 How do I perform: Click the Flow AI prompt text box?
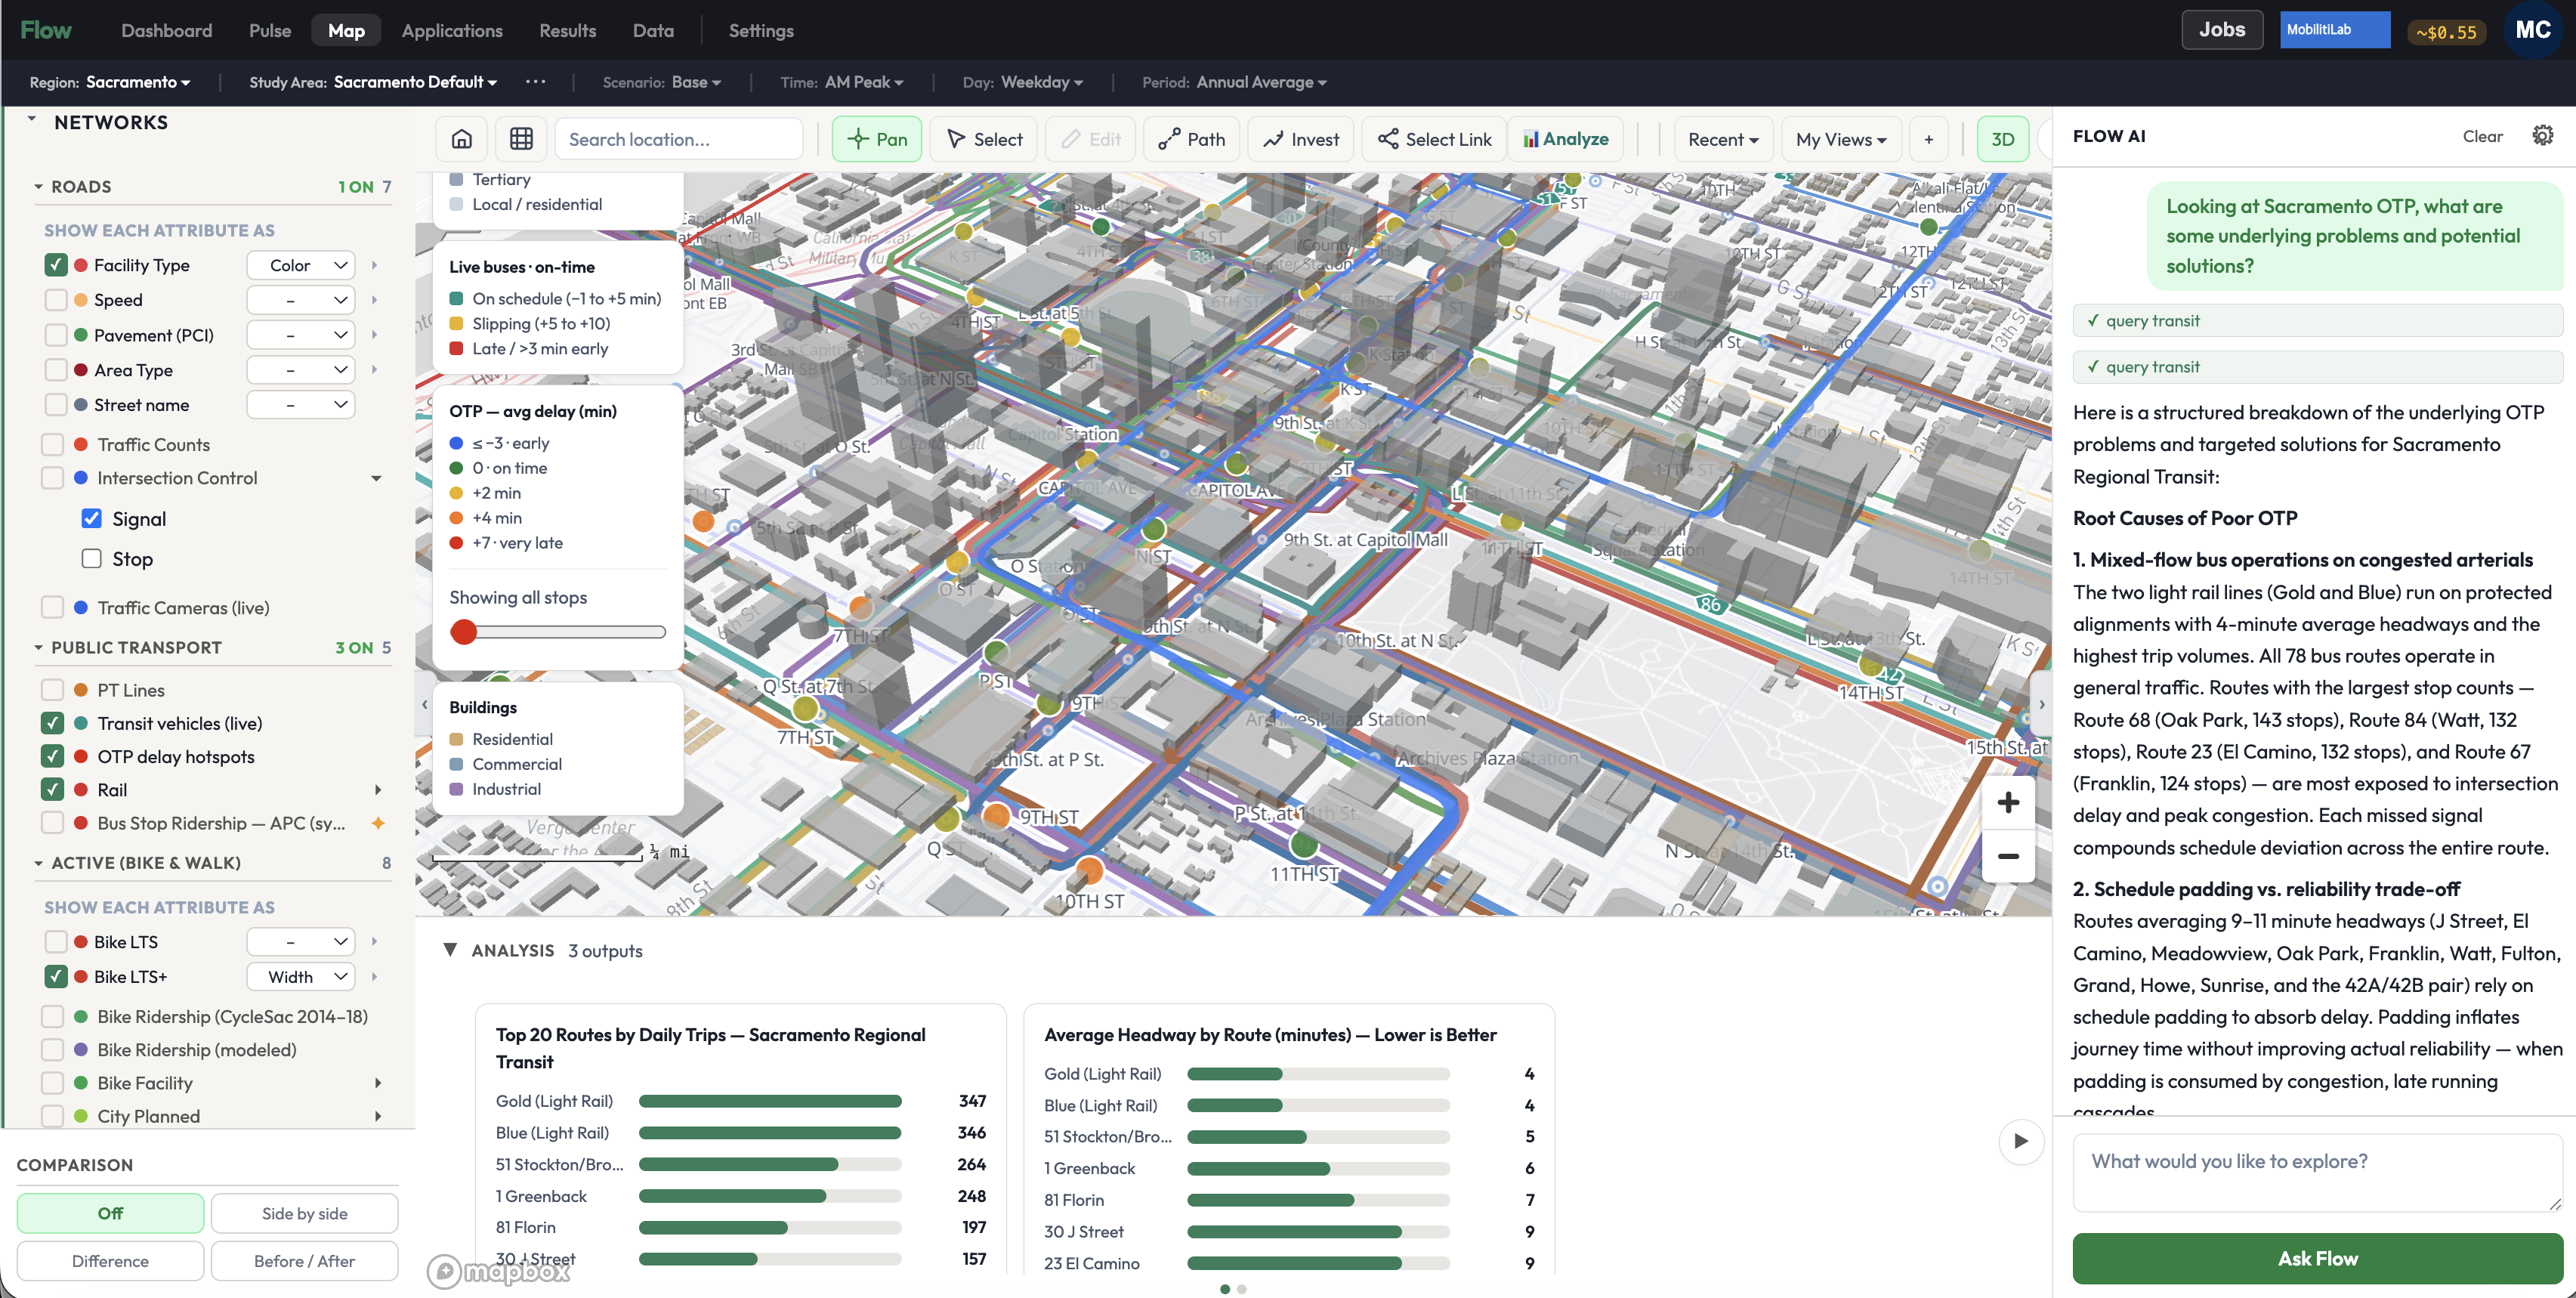tap(2317, 1172)
